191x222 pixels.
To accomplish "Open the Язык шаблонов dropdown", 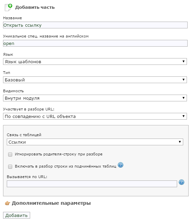I will tap(95, 61).
